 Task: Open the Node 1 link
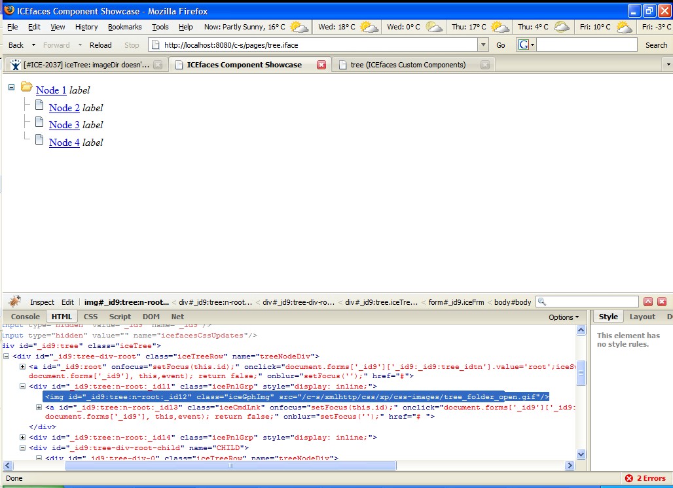tap(51, 90)
